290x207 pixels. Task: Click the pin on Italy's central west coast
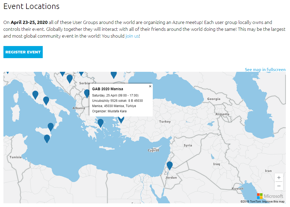pos(35,94)
